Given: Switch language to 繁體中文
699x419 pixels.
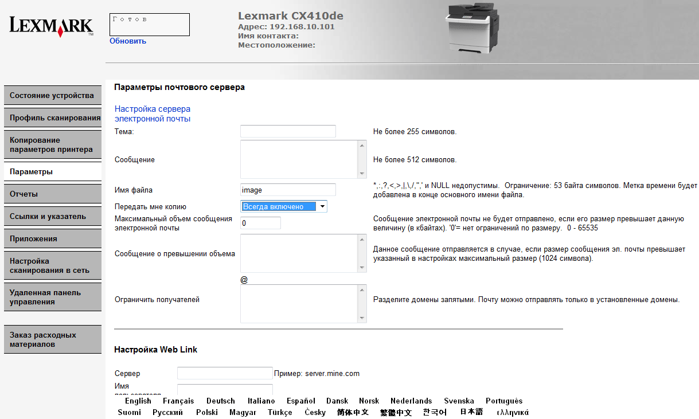Looking at the screenshot, I should (x=396, y=413).
